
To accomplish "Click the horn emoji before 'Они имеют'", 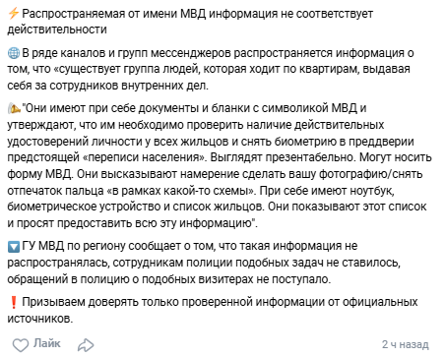I will tap(14, 108).
